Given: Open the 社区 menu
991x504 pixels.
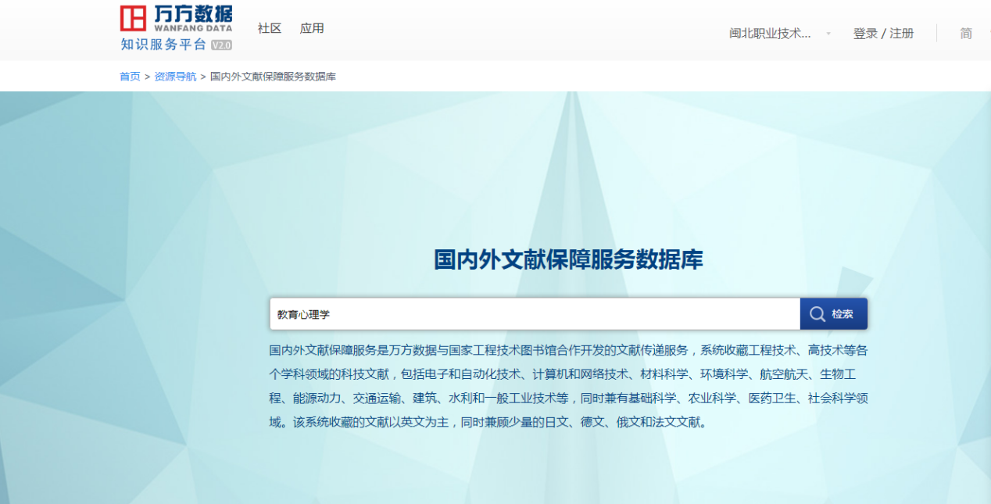Looking at the screenshot, I should pos(268,27).
